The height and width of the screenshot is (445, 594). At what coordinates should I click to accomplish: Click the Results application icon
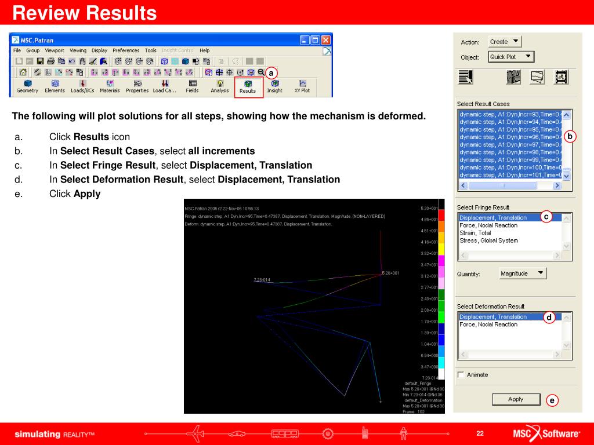[x=248, y=87]
